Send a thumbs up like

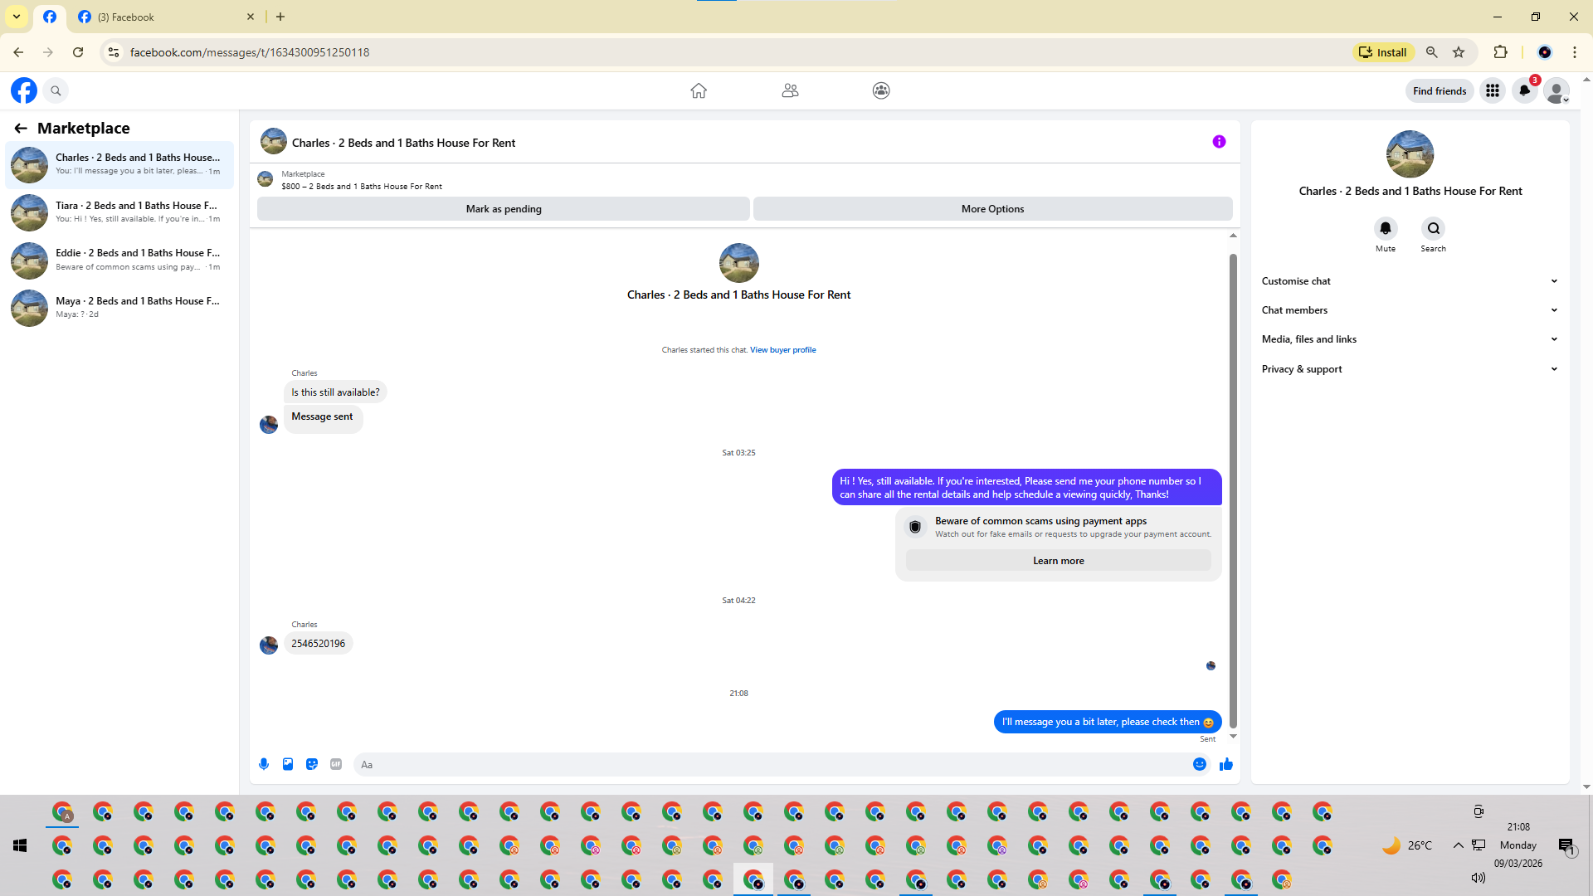(x=1226, y=764)
